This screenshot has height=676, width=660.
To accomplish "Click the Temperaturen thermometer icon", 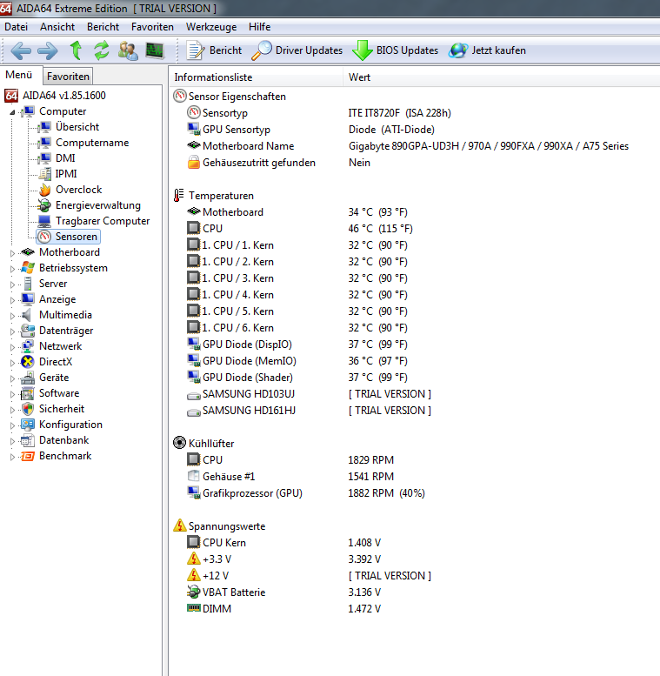I will click(x=179, y=195).
